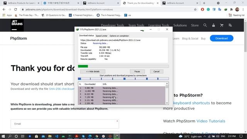The width and height of the screenshot is (247, 139).
Task: Click the Google Translate extension icon
Action: [x=220, y=9]
